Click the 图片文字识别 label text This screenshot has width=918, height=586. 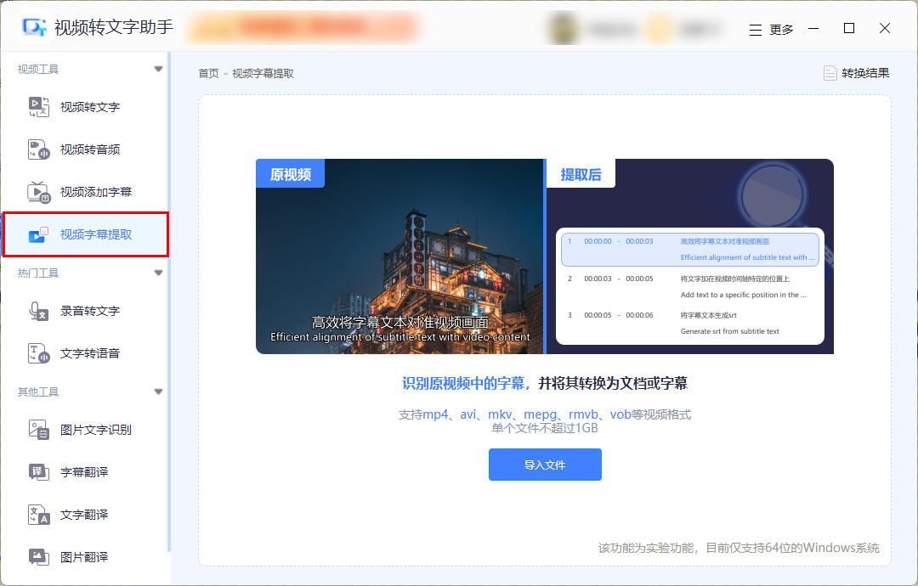coord(96,430)
